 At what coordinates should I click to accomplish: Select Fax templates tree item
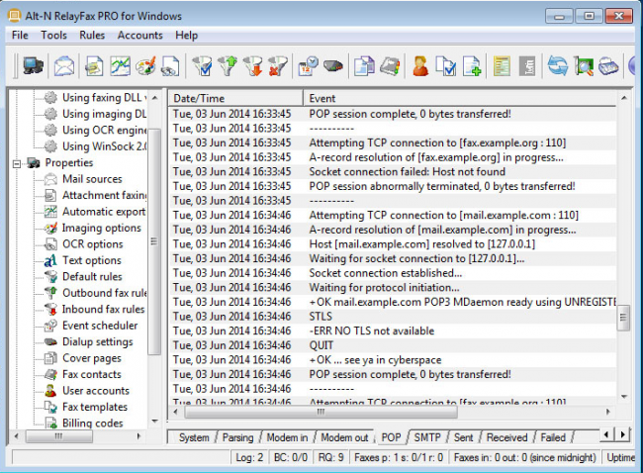[95, 407]
